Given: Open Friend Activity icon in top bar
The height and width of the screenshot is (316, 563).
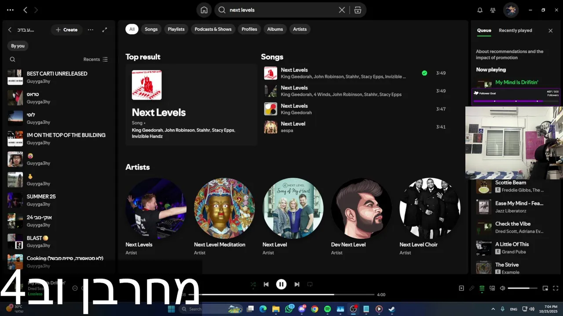Looking at the screenshot, I should (x=493, y=10).
